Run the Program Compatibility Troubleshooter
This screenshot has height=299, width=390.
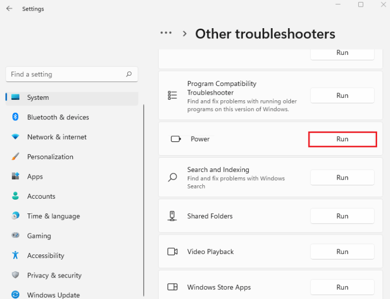(342, 96)
